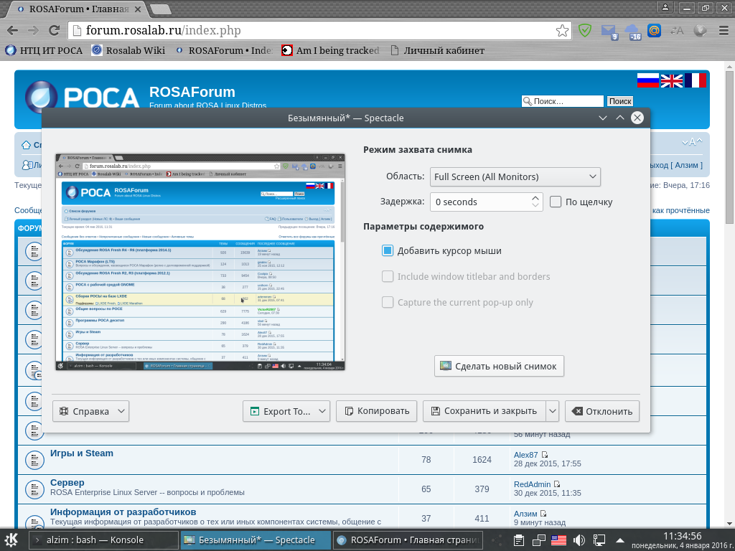Click the forum Поиск search button
Screen dimensions: 735x551
pyautogui.click(x=620, y=101)
